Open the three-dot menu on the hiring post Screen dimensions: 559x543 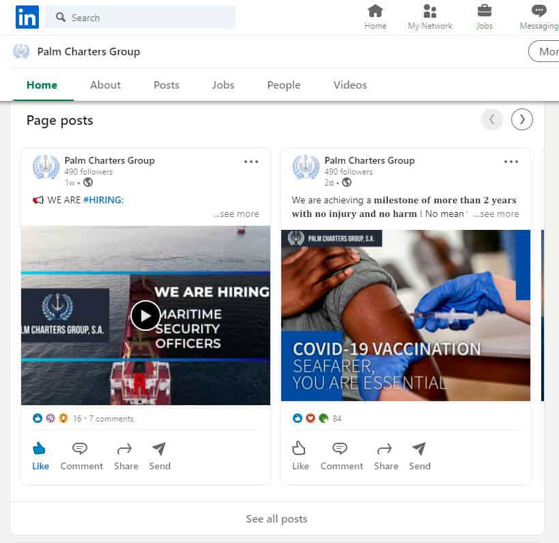251,162
